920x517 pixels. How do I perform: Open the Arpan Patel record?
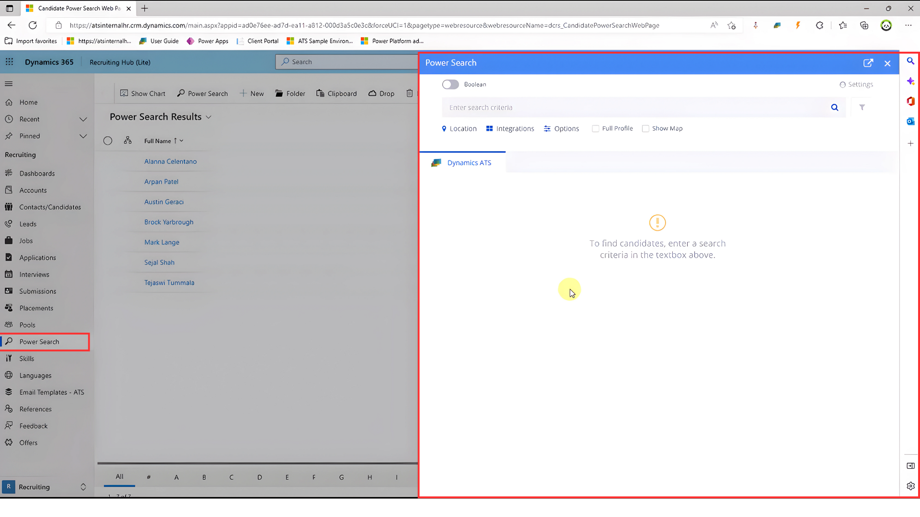coord(161,181)
